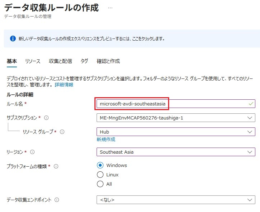Click the info icon beside サブスクリプション
The height and width of the screenshot is (212, 260).
pyautogui.click(x=46, y=118)
